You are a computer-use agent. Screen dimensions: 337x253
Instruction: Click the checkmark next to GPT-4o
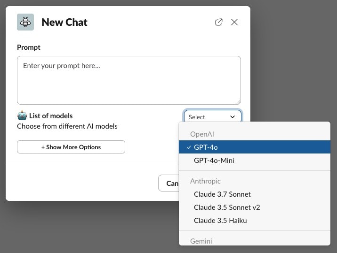(189, 147)
